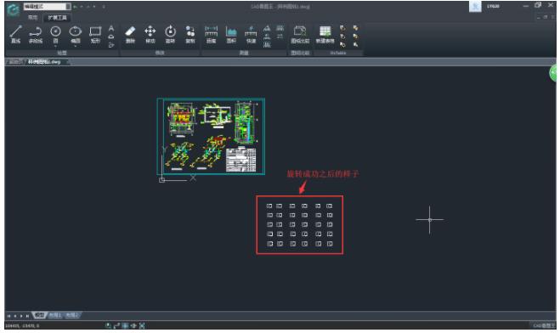
Task: Toggle ortho mode in the status bar
Action: pos(116,325)
